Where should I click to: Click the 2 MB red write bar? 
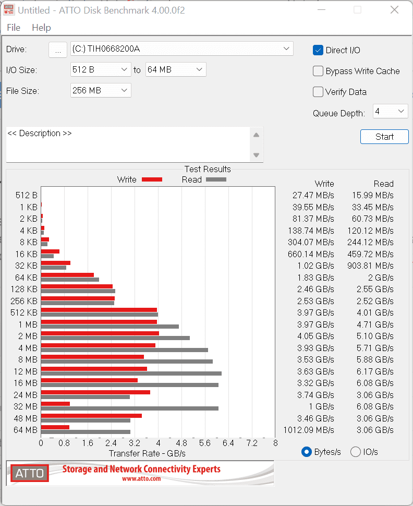click(x=100, y=333)
